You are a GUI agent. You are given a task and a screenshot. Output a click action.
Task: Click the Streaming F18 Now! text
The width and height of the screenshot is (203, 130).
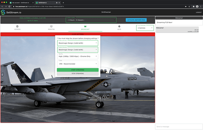point(164,22)
